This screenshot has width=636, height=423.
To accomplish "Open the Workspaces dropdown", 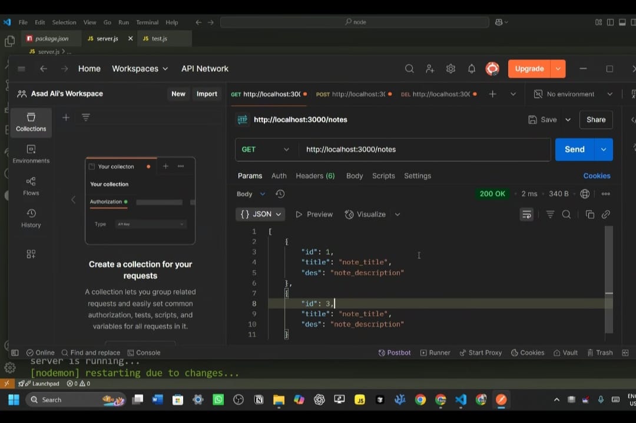I will [x=140, y=69].
